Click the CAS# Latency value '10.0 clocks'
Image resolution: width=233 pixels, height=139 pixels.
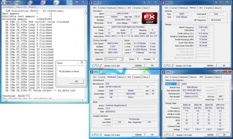click(203, 34)
